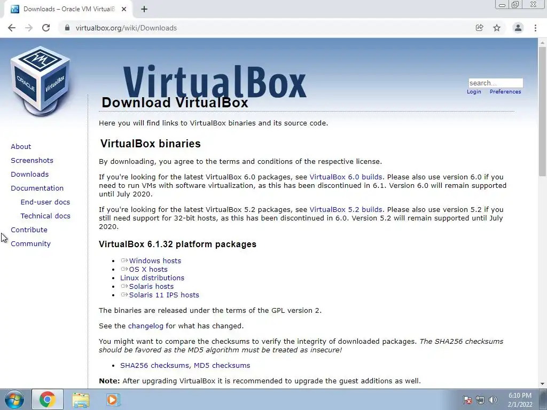Select the Downloads – Oracle VM VirtualBox tab
Screen dimensions: 547x410
(x=68, y=9)
